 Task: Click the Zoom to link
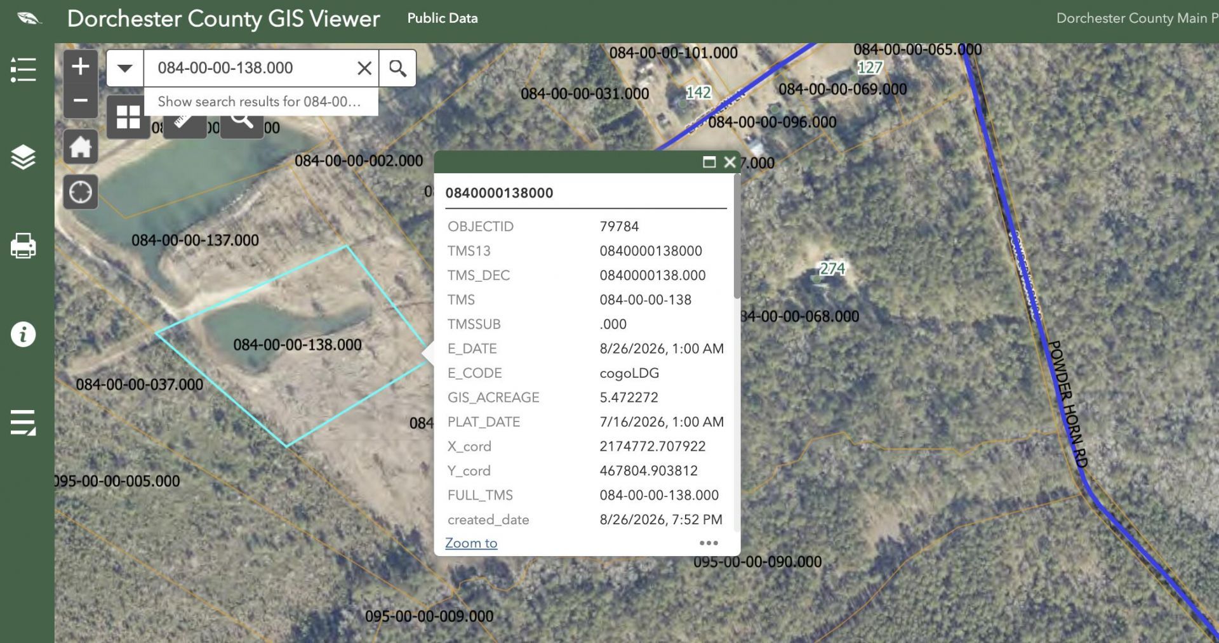point(471,543)
